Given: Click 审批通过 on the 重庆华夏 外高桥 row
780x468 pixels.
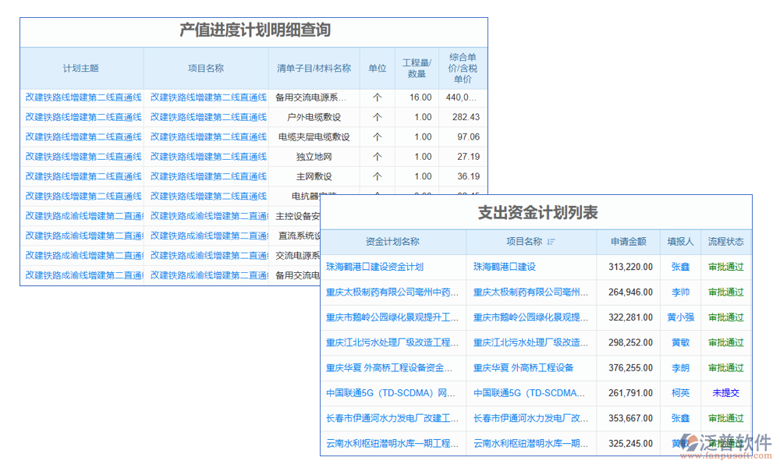Looking at the screenshot, I should pyautogui.click(x=726, y=367).
